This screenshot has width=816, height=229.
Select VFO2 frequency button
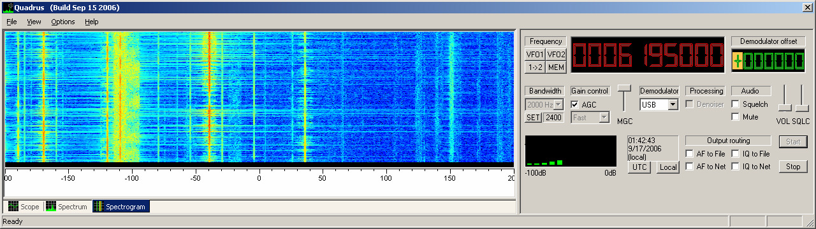pos(557,55)
